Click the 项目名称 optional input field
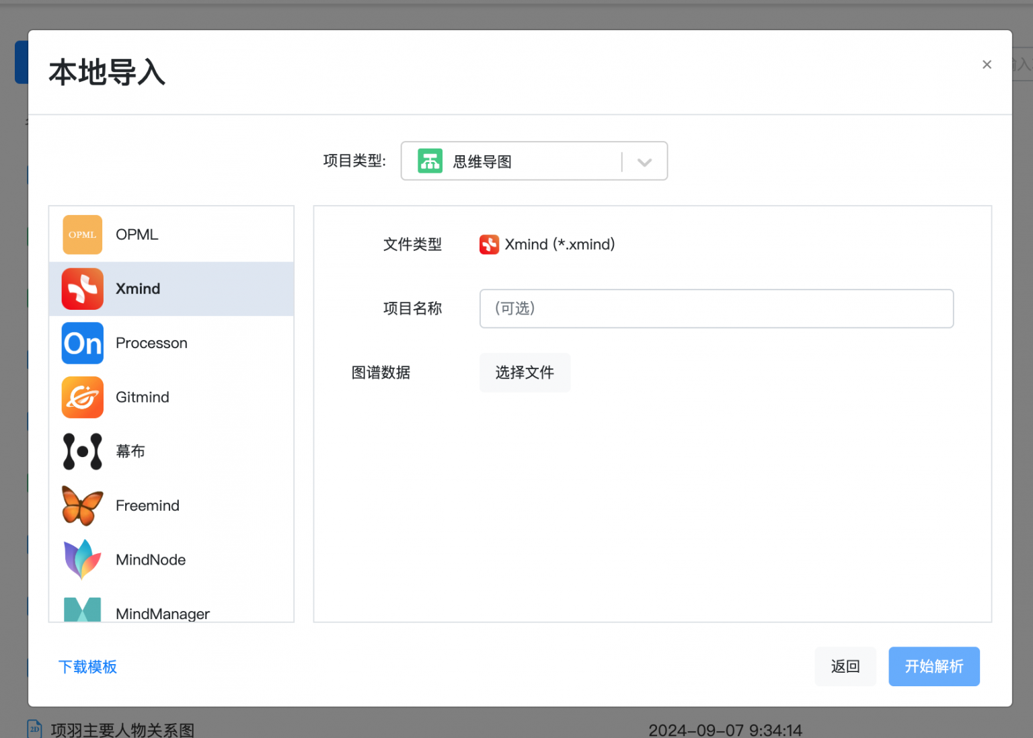 pyautogui.click(x=716, y=309)
